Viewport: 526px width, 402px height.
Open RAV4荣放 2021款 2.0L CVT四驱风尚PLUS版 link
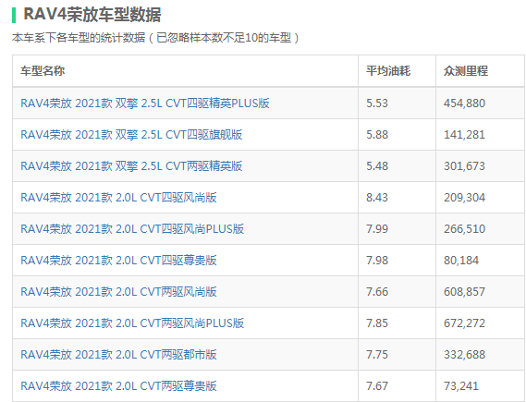132,229
